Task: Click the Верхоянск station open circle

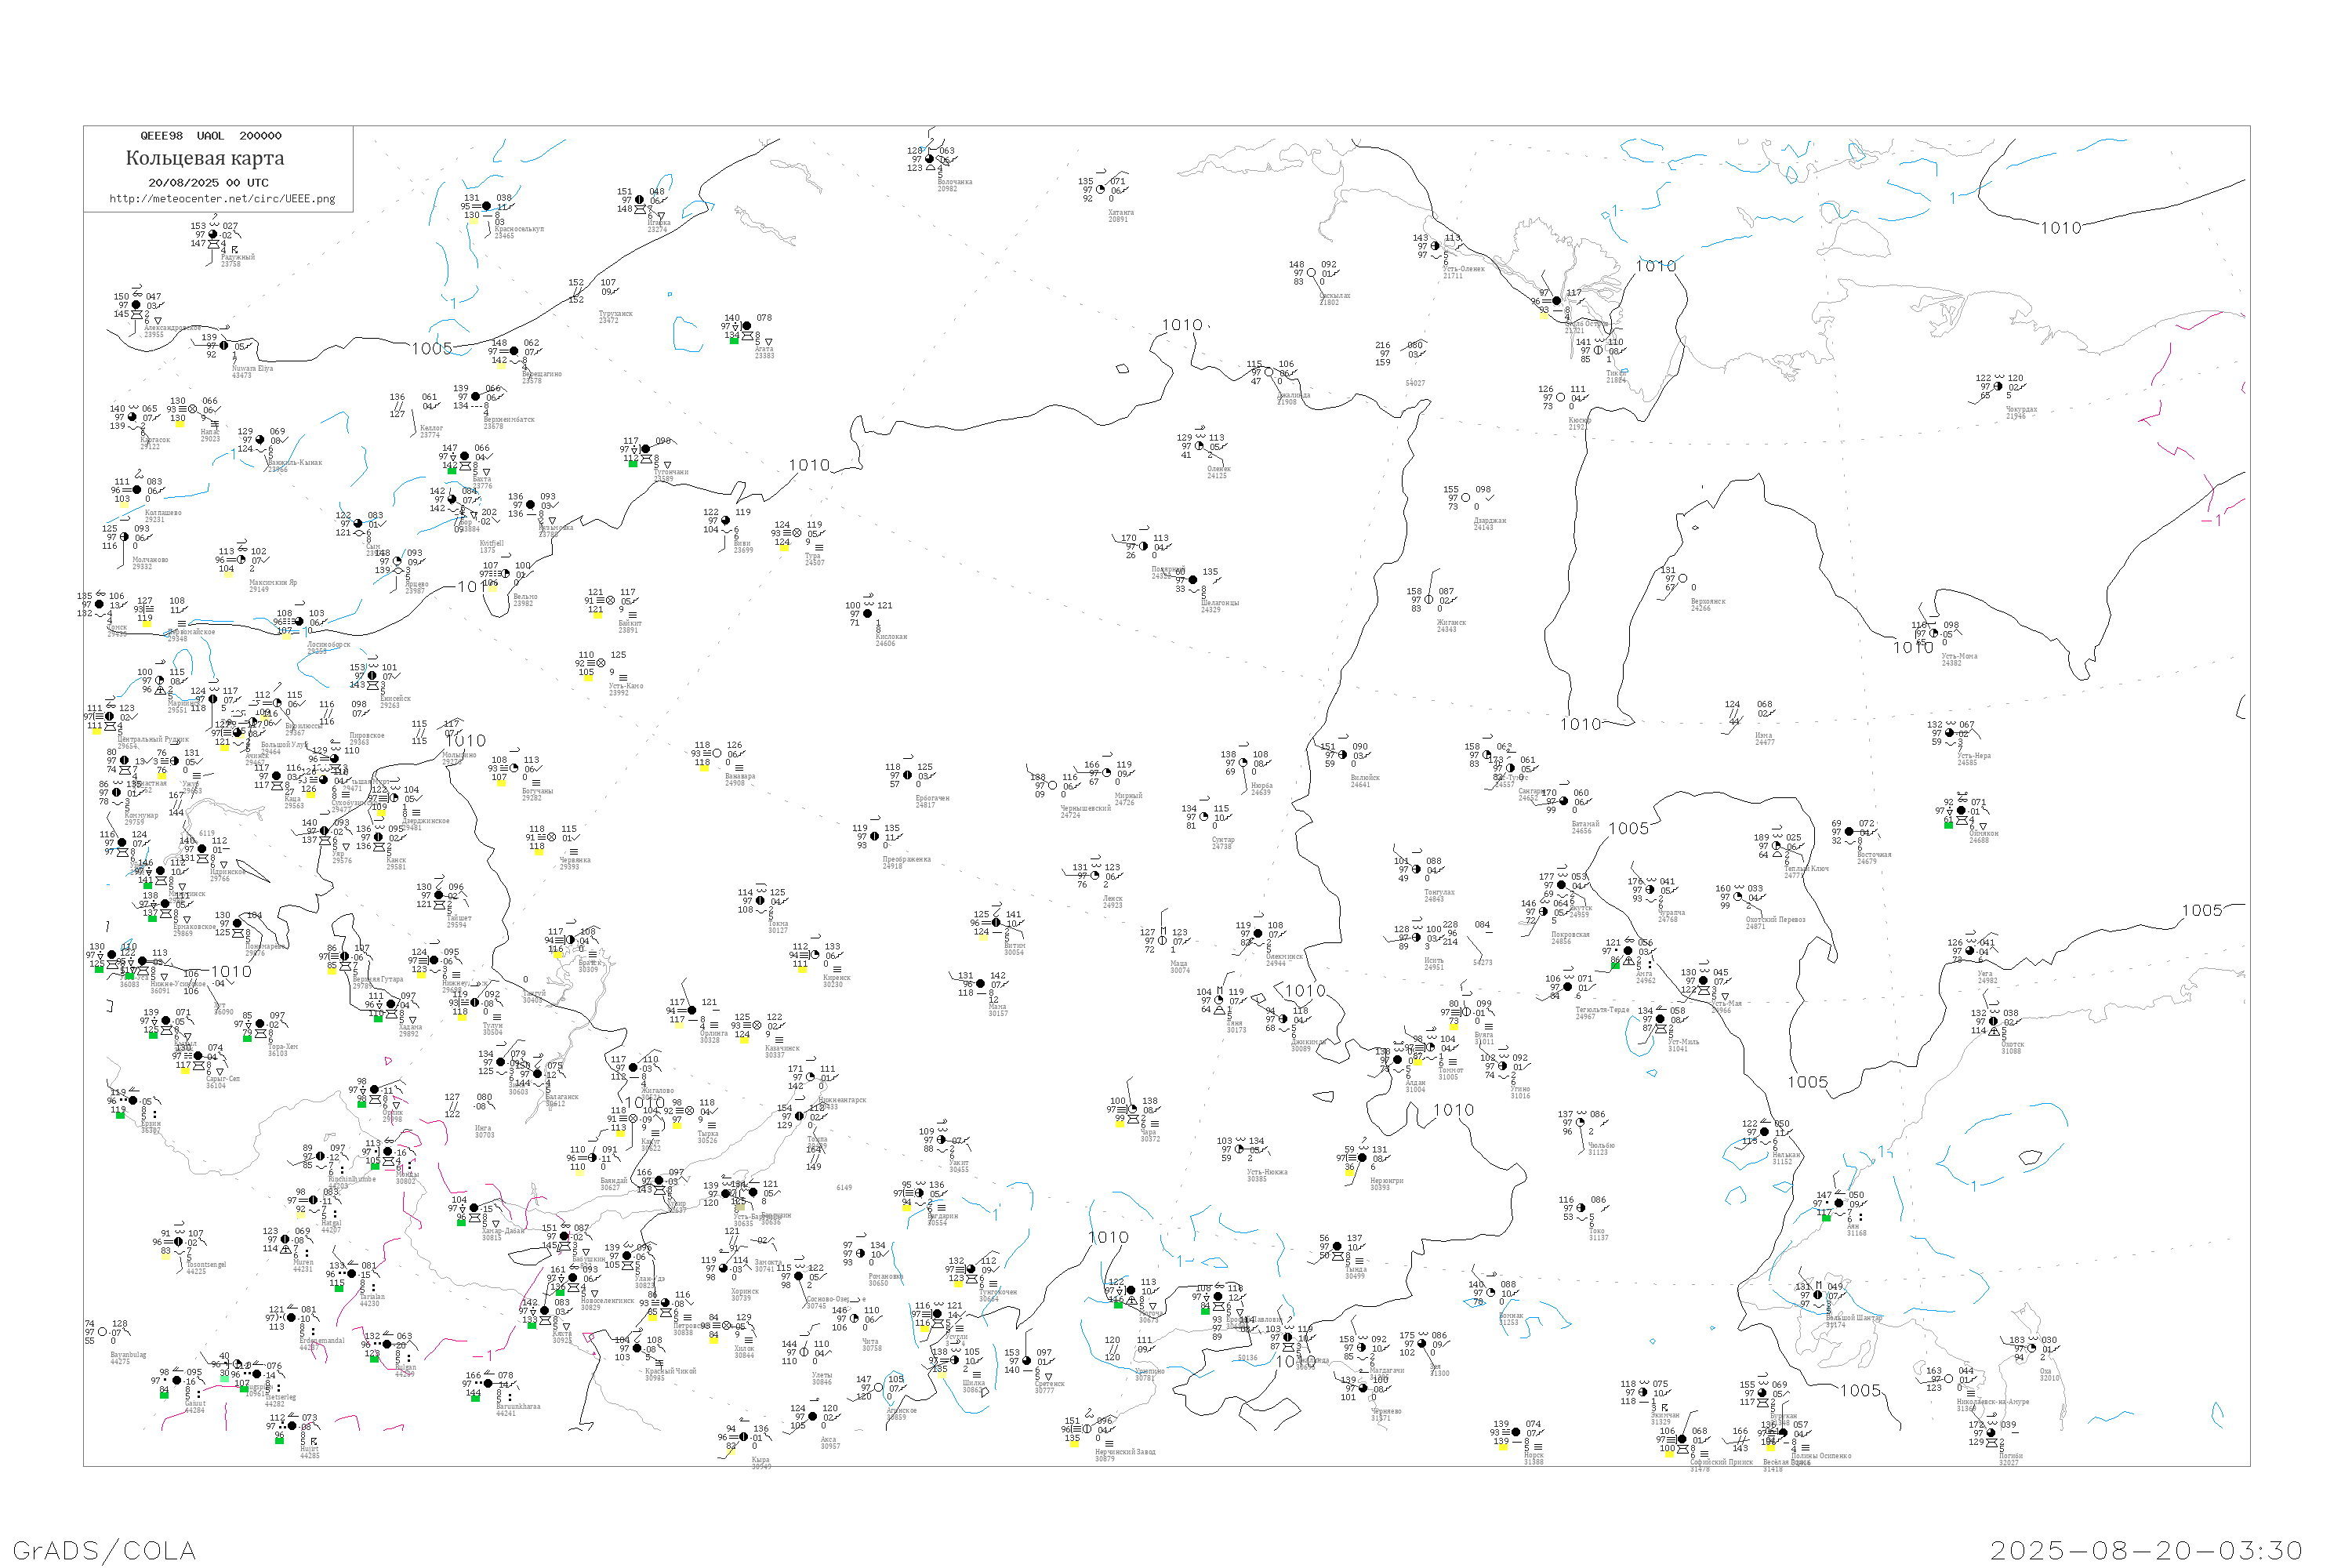Action: tap(1682, 579)
